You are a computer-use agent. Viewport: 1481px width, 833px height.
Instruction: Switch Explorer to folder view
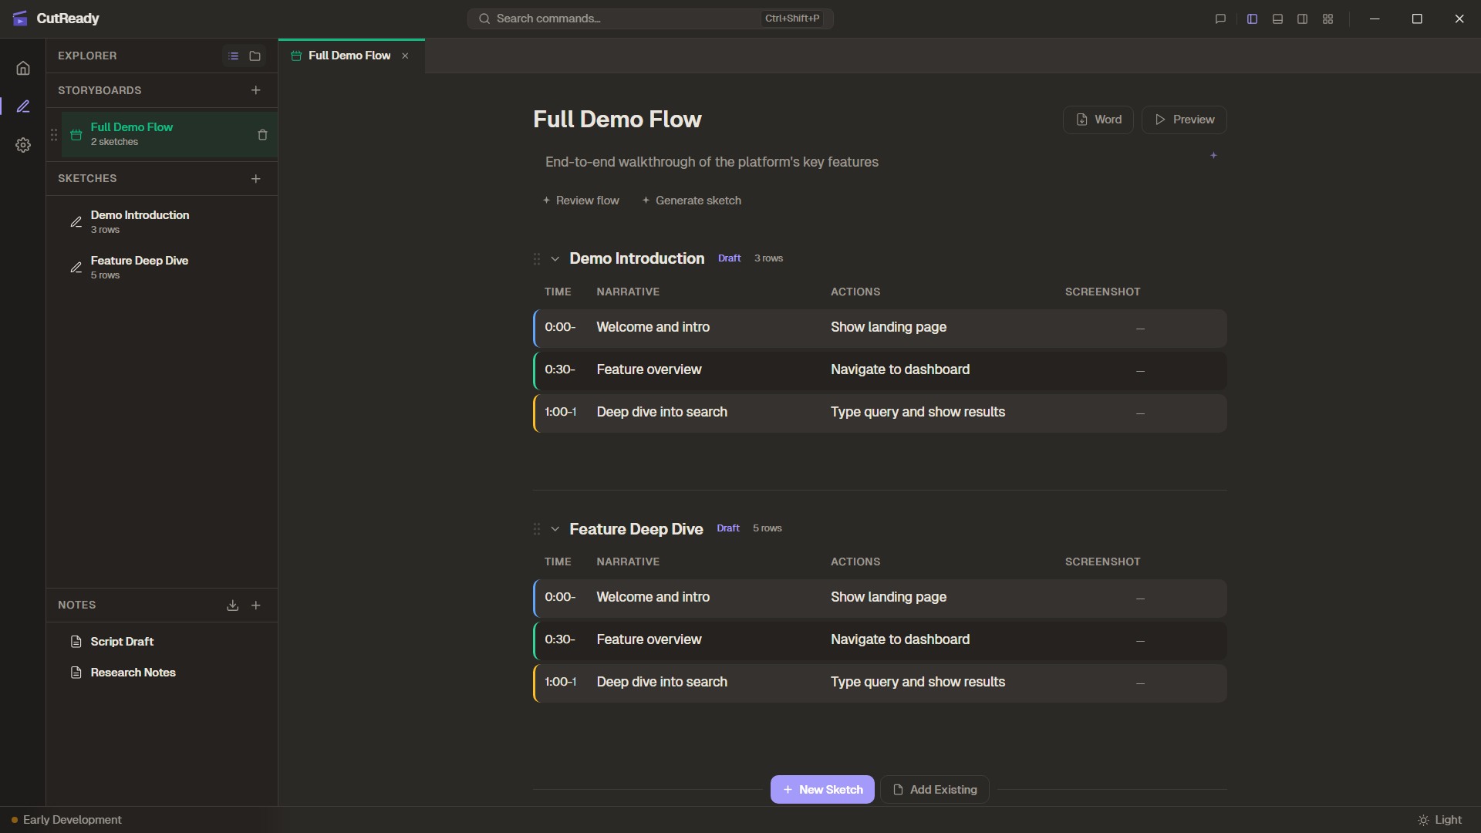[x=255, y=56]
